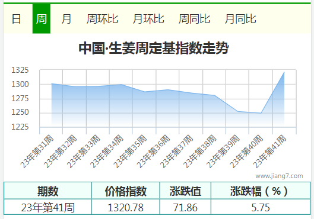The image size is (314, 219).
Task: Click the week 41 peak point on the chart
Action: pos(284,72)
